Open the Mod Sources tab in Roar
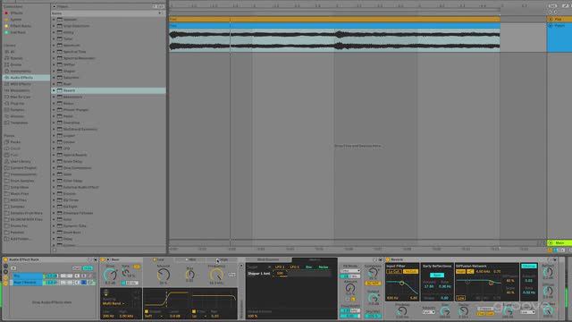 [268, 259]
